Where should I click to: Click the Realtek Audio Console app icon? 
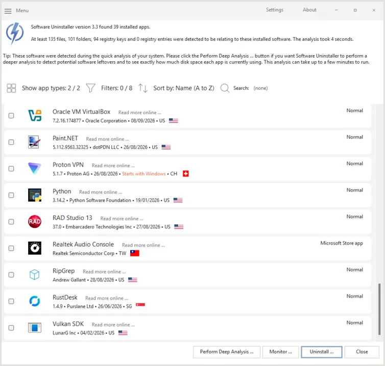[35, 248]
